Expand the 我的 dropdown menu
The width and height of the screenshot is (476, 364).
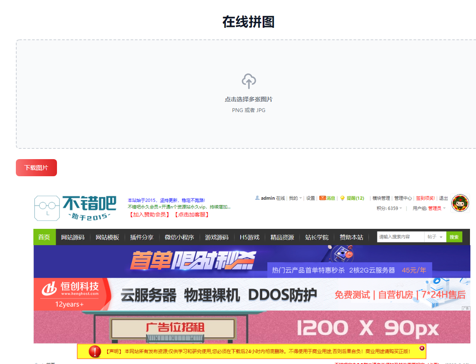pyautogui.click(x=295, y=198)
